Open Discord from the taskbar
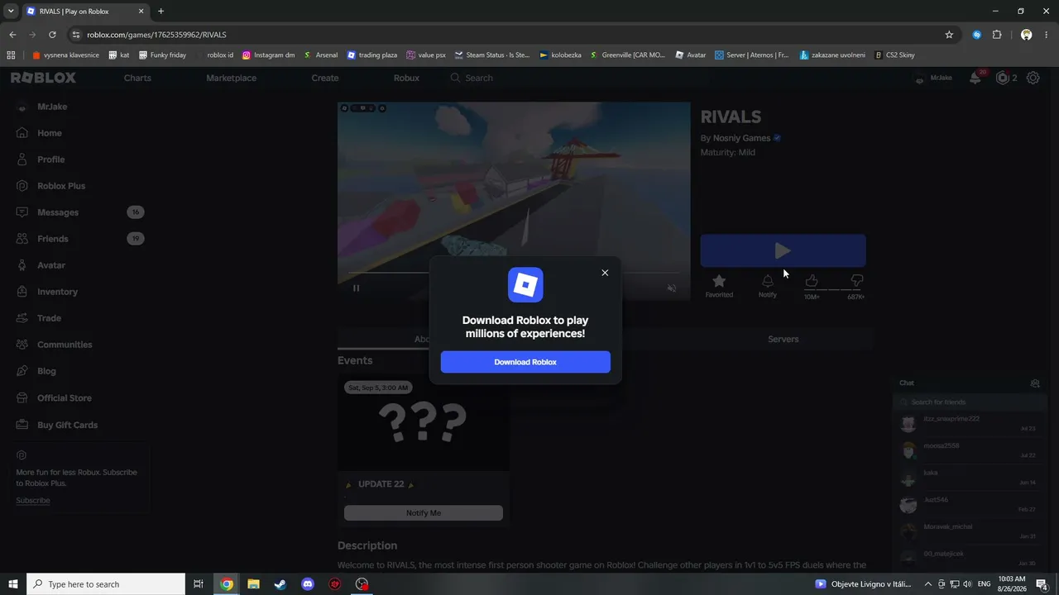This screenshot has height=595, width=1059. point(308,584)
